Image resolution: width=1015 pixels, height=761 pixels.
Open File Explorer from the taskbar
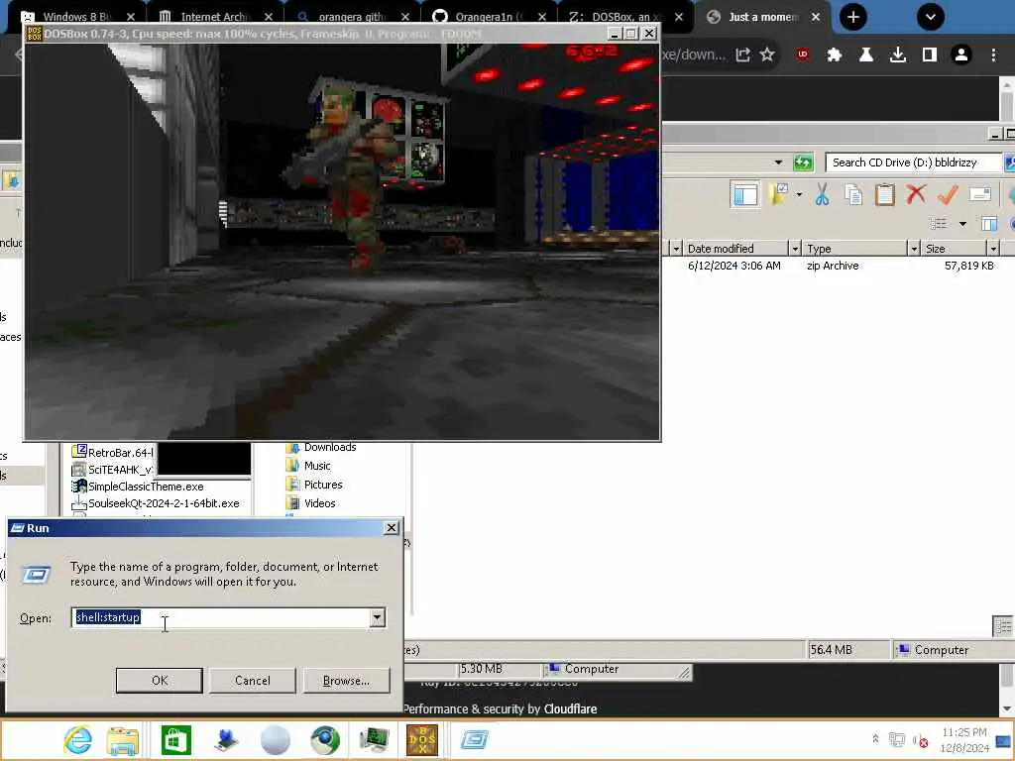pyautogui.click(x=123, y=739)
